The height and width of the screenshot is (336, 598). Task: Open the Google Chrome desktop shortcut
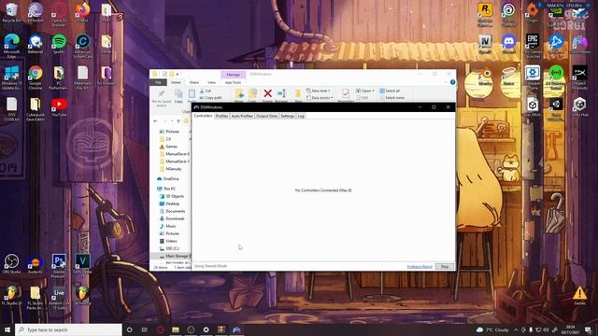36,77
